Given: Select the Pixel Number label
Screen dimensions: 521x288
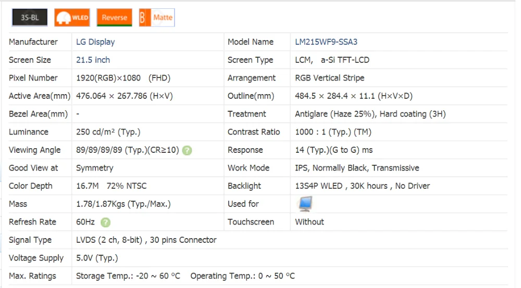Looking at the screenshot, I should tap(33, 78).
